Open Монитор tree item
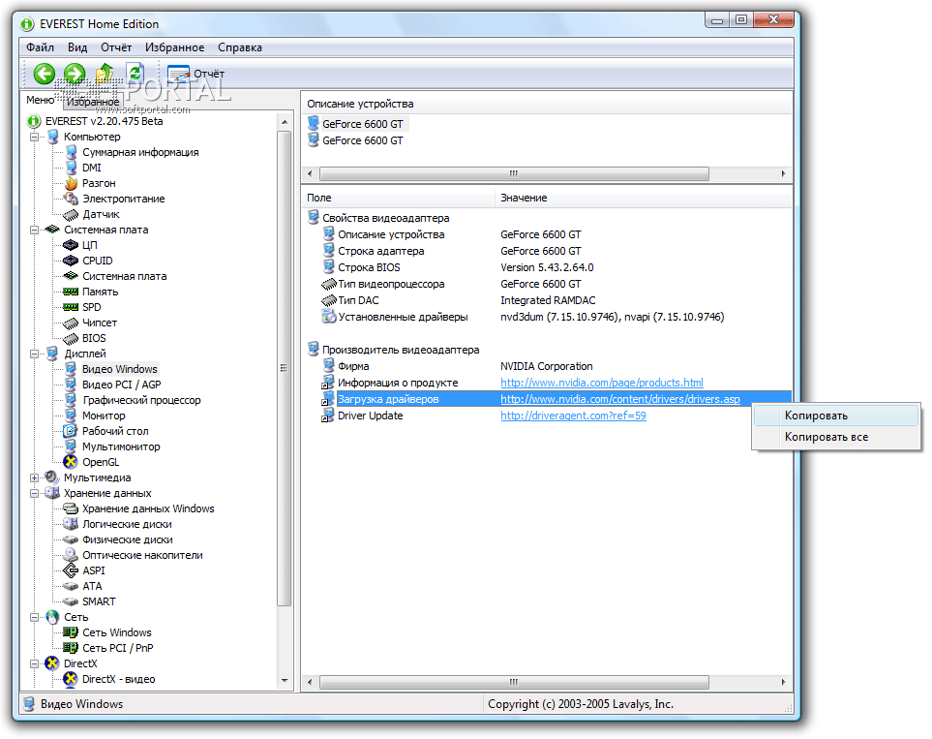This screenshot has height=739, width=932. click(104, 416)
